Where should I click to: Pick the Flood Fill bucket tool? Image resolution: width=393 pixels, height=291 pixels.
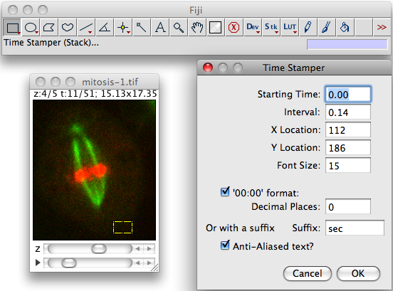[x=345, y=27]
